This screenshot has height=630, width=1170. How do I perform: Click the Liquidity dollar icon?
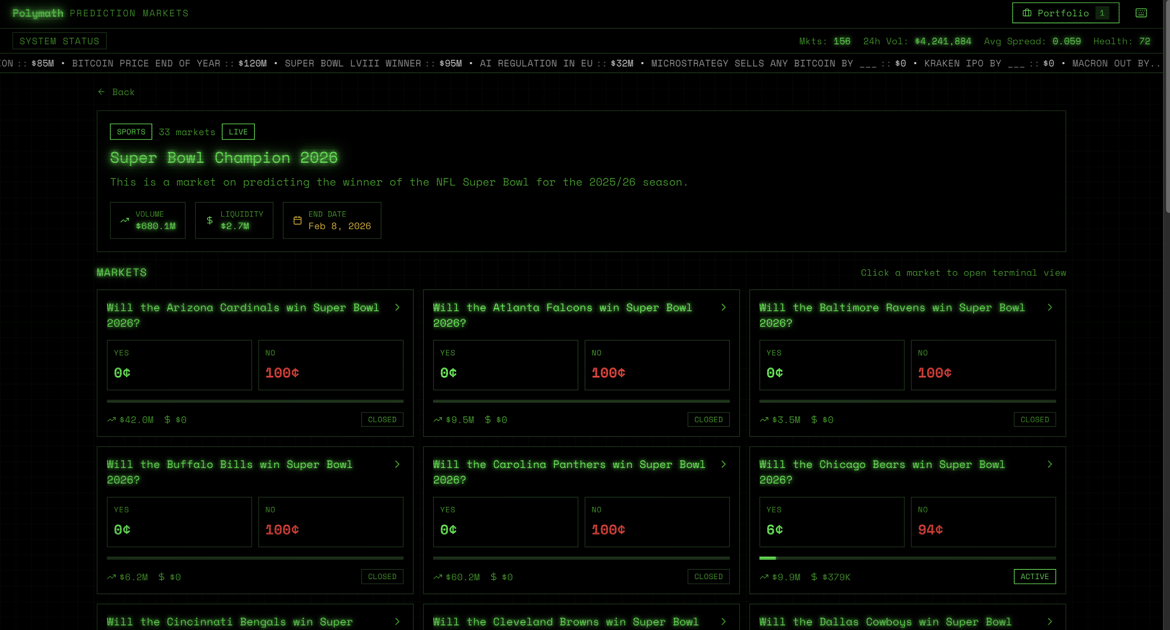(209, 220)
